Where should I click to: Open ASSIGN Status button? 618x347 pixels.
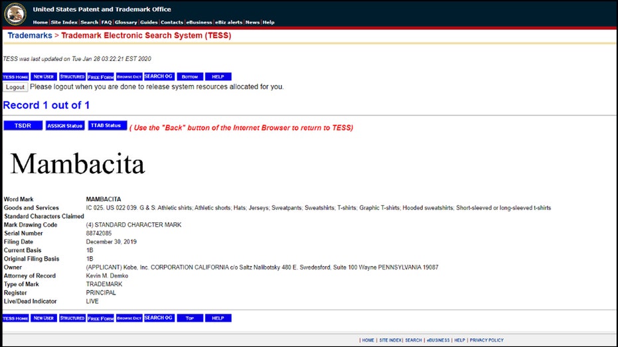tap(65, 125)
